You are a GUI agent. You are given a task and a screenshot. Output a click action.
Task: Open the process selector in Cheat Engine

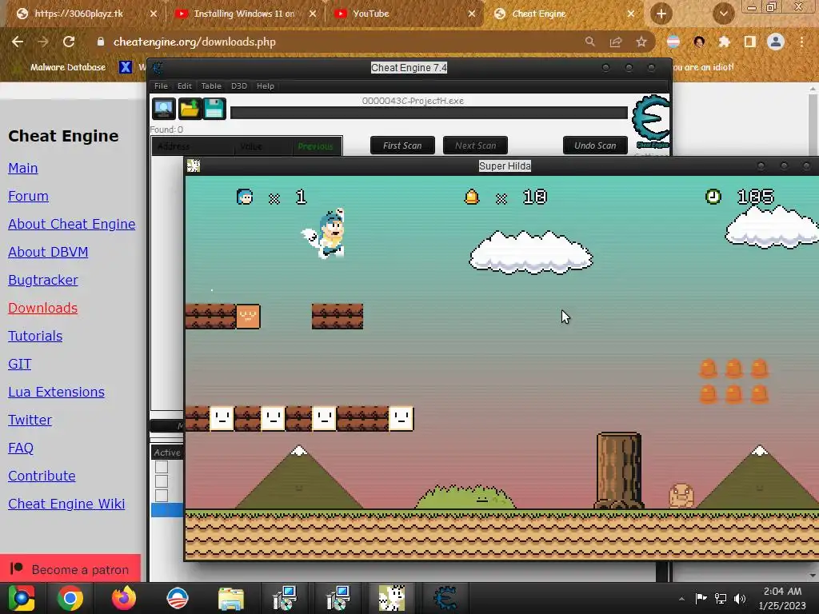coord(163,109)
